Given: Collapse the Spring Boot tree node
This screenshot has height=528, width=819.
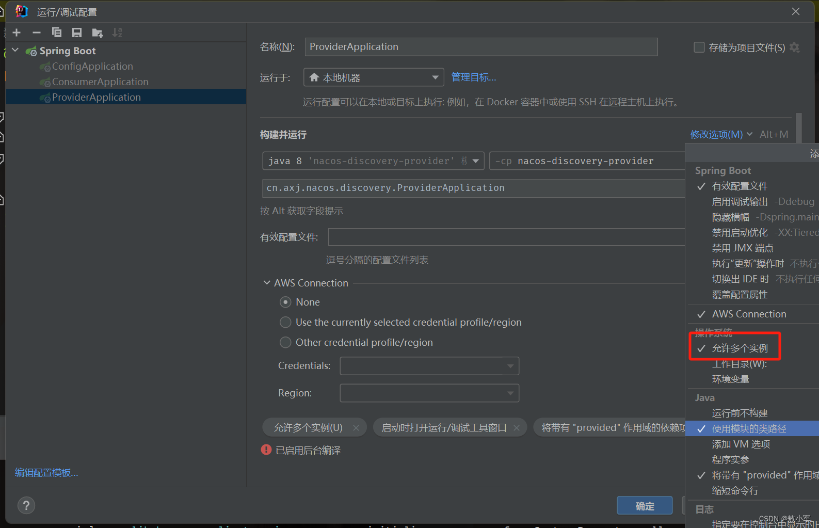Looking at the screenshot, I should tap(15, 51).
